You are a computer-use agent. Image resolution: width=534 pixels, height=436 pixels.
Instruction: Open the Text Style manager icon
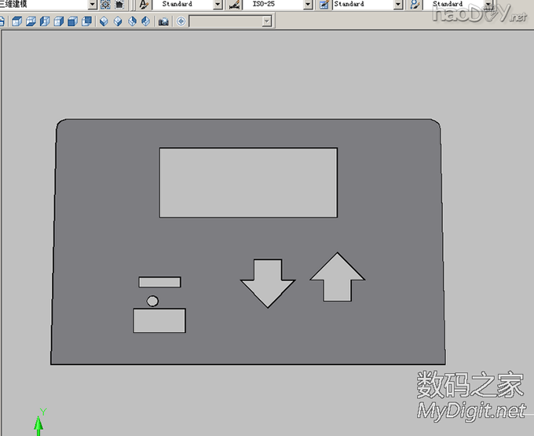coord(144,5)
